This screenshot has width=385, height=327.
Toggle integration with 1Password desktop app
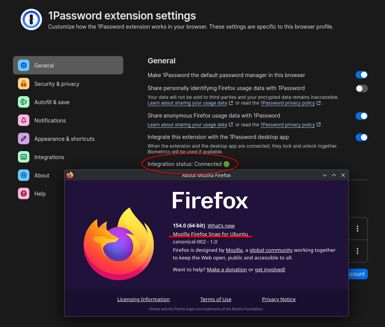tap(361, 137)
